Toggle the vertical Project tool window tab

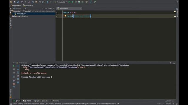pyautogui.click(x=11, y=11)
